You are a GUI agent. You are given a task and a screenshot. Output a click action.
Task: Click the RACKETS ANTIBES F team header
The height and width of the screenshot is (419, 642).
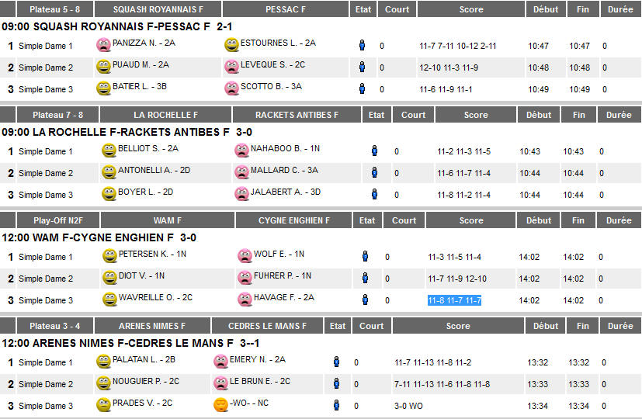point(297,115)
